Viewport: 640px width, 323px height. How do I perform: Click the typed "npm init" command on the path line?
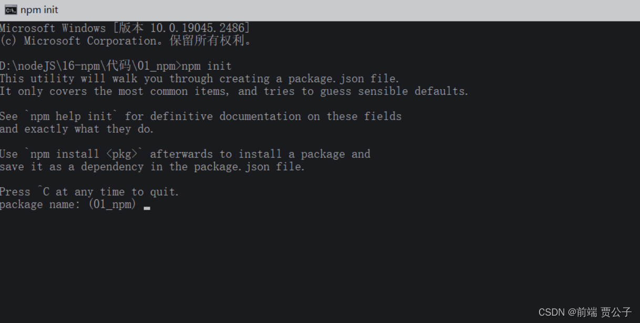pyautogui.click(x=207, y=66)
